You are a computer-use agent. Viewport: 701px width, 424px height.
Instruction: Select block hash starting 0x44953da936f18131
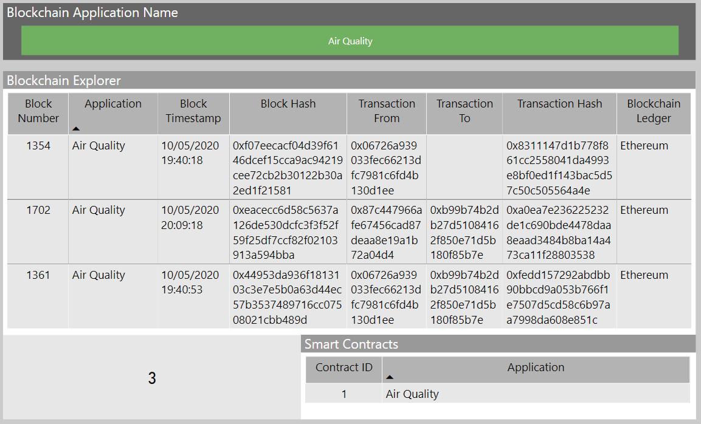[x=287, y=297]
